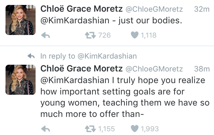Open Chloë Grace Moretz name on first tweet
Screen dimensions: 214x135
(x=81, y=9)
